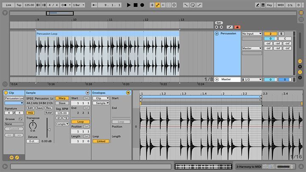Solo the Percussion track with S
This screenshot has height=172, width=306.
[x=281, y=34]
